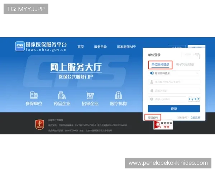Click the blue 登录 login button
Image resolution: width=215 pixels, height=172 pixels.
[174, 109]
